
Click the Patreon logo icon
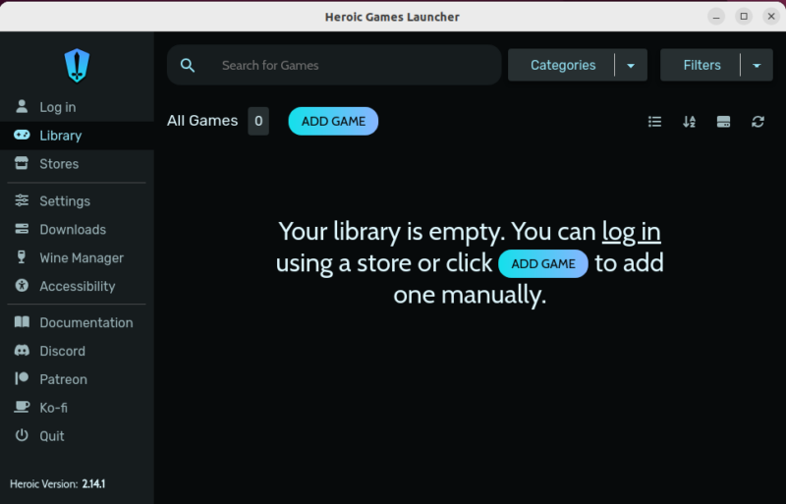pyautogui.click(x=22, y=378)
